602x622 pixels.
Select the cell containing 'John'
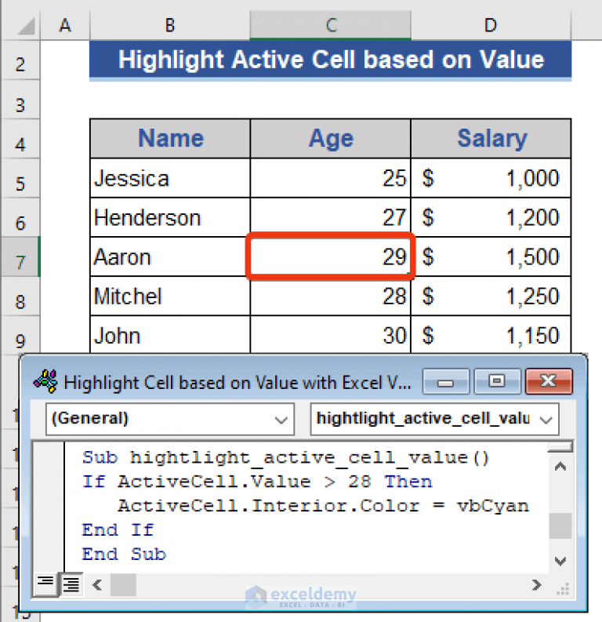click(x=170, y=334)
